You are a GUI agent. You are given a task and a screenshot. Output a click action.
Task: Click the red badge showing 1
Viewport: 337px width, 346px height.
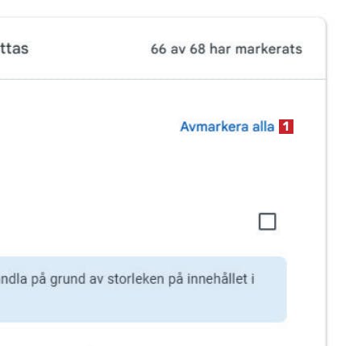[x=286, y=127]
